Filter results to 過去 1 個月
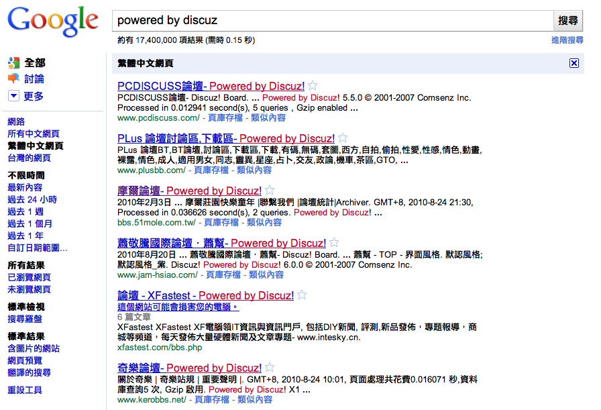The height and width of the screenshot is (410, 601). tap(30, 223)
